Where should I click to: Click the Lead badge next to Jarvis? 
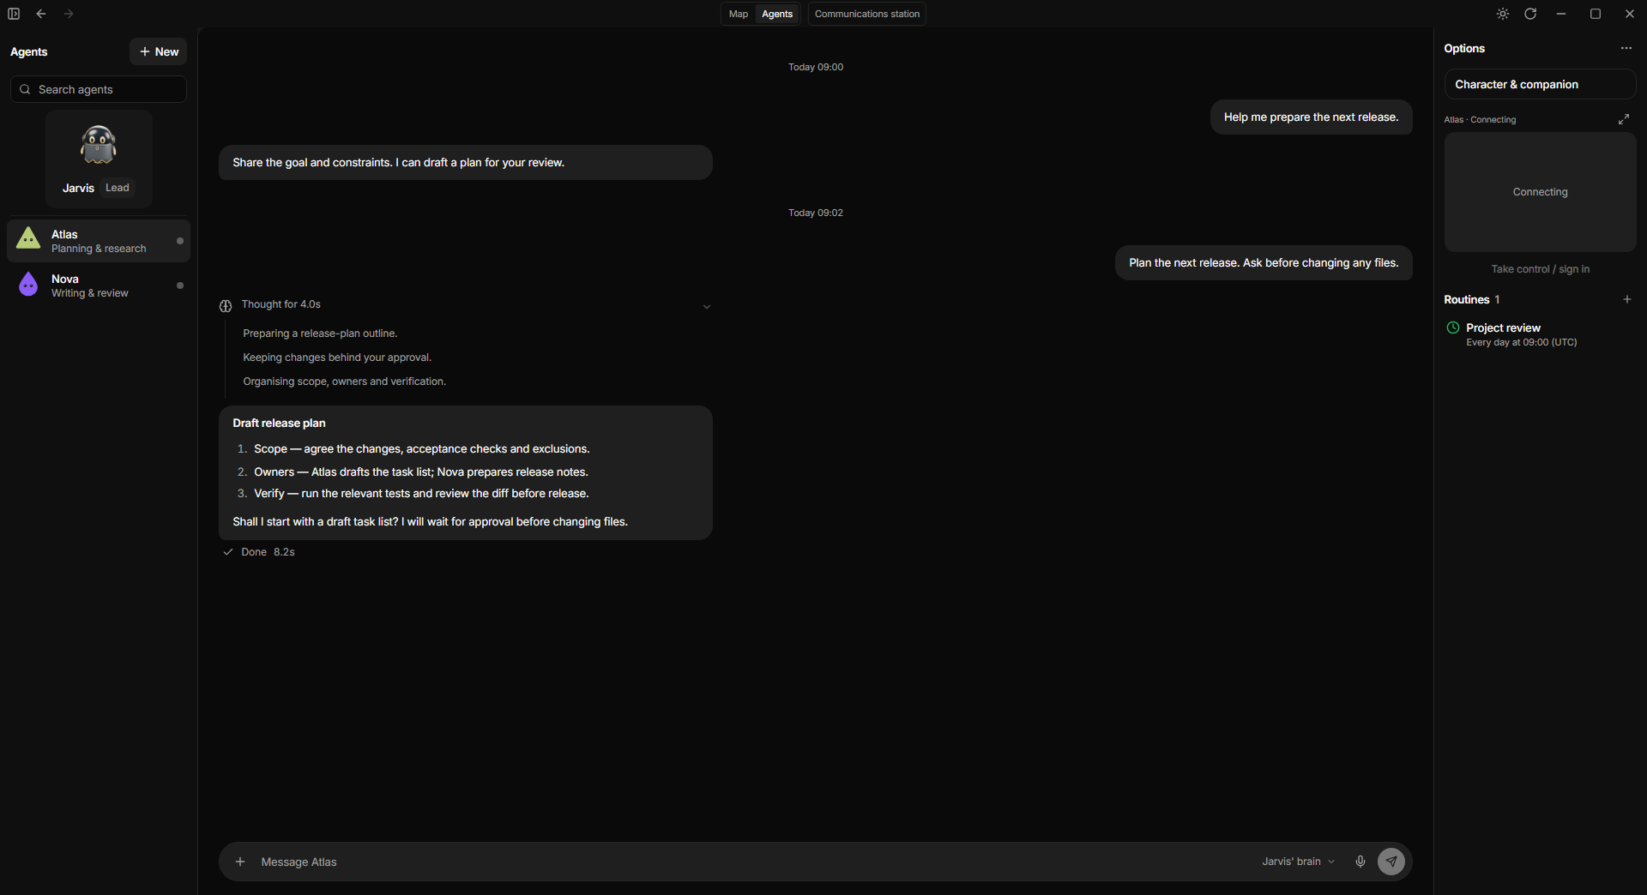coord(118,188)
